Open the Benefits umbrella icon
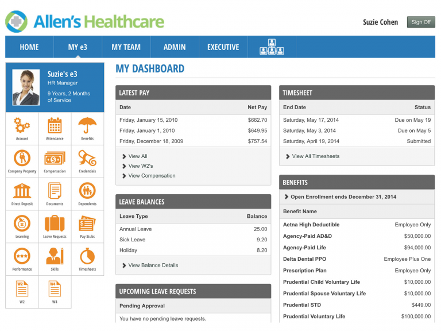 87,126
